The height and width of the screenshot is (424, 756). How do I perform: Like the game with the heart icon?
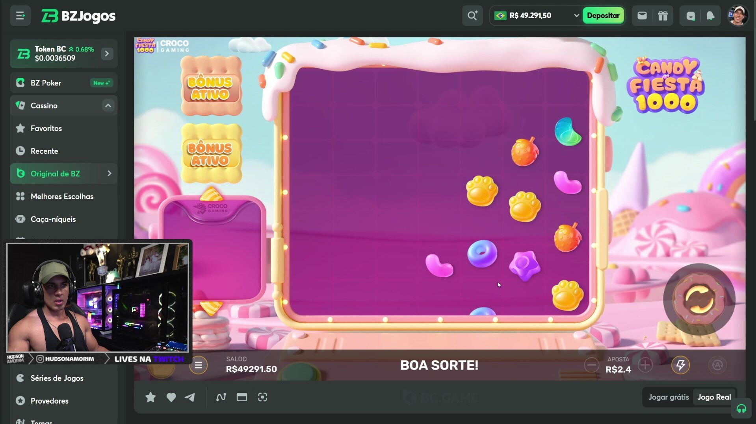coord(171,397)
